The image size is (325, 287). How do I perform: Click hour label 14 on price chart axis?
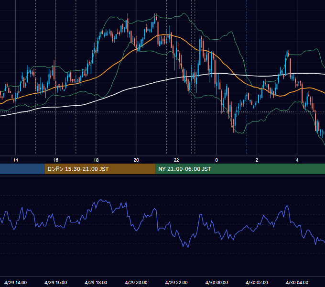tap(16, 160)
